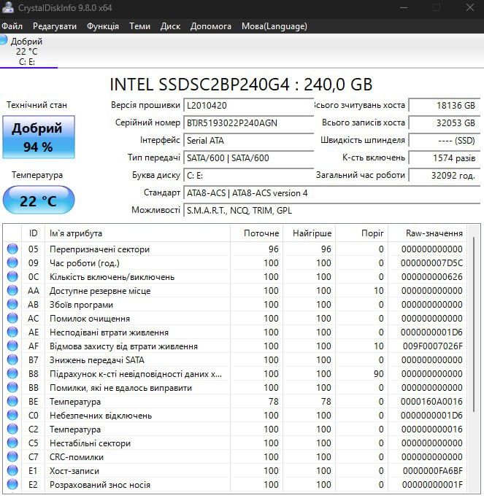Click status icon for attribute BB
The width and height of the screenshot is (484, 498).
(x=12, y=387)
